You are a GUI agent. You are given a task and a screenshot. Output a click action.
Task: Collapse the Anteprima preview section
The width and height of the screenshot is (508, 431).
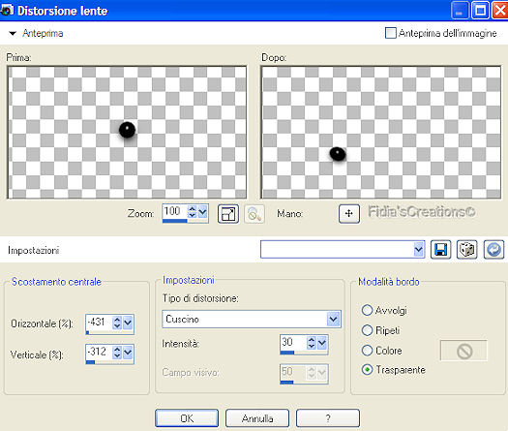click(13, 33)
